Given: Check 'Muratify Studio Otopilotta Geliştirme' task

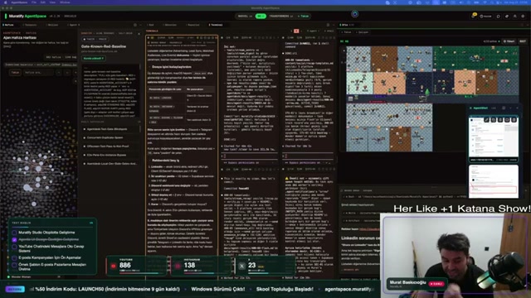Looking at the screenshot, I should coord(14,233).
